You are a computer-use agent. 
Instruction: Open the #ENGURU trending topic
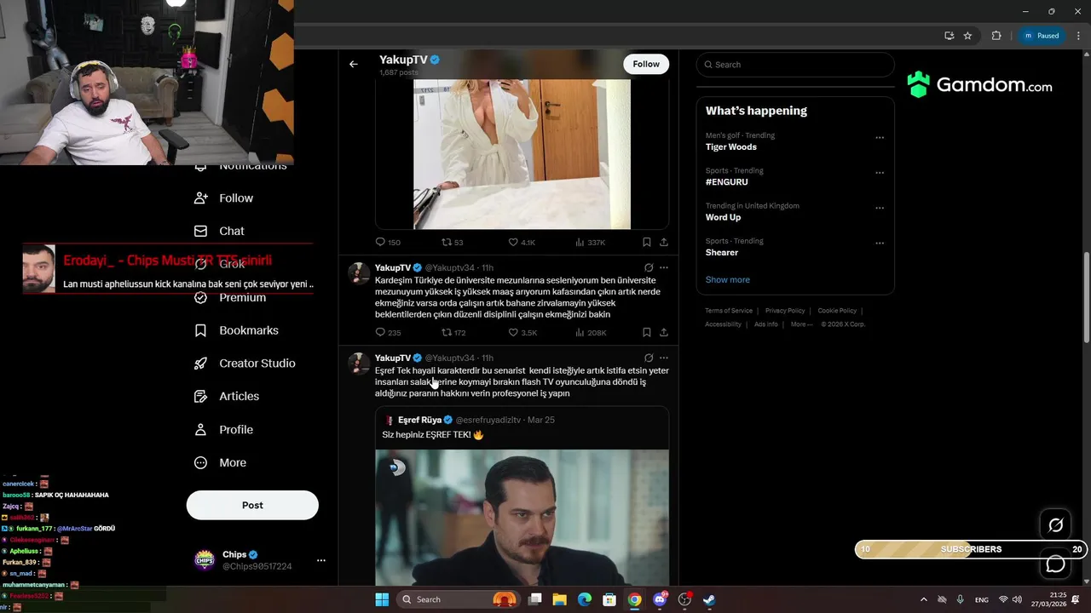coord(726,182)
